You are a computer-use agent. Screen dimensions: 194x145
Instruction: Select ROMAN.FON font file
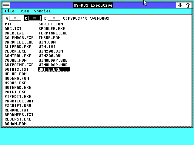point(15,124)
